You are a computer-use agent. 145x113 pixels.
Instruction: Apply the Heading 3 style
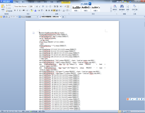[x=96, y=9]
